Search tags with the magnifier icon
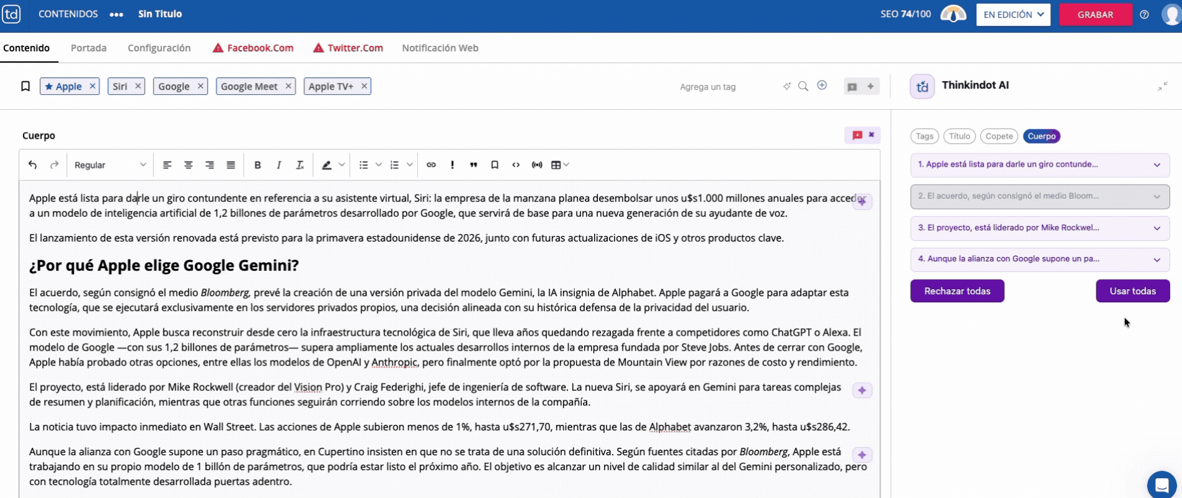Viewport: 1182px width, 498px height. pyautogui.click(x=803, y=86)
